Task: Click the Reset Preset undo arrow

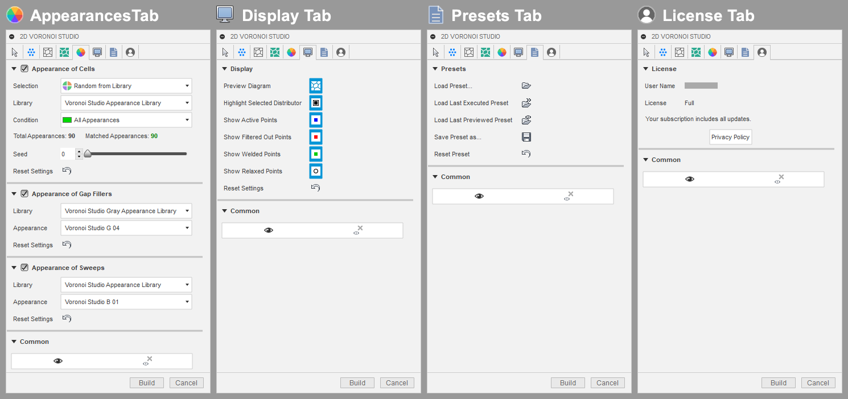Action: pos(526,154)
